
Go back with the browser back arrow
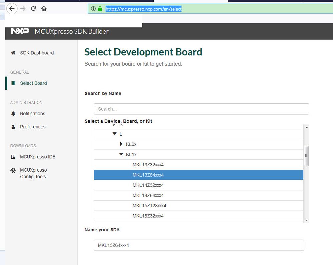click(12, 9)
